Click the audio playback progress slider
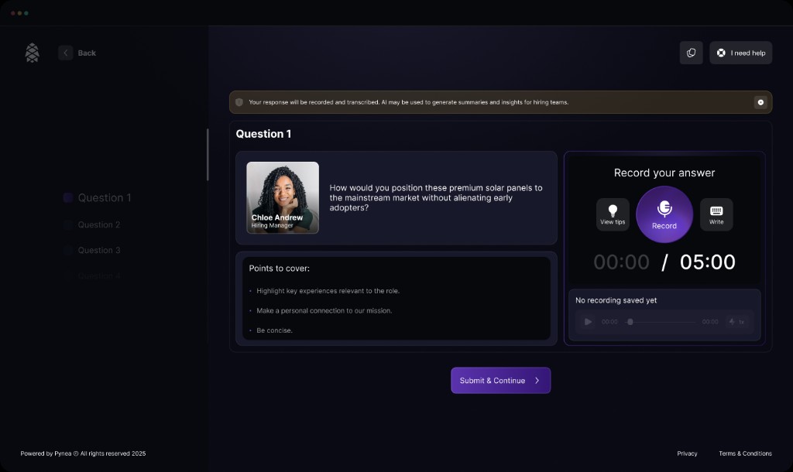The width and height of the screenshot is (793, 472). (x=660, y=321)
